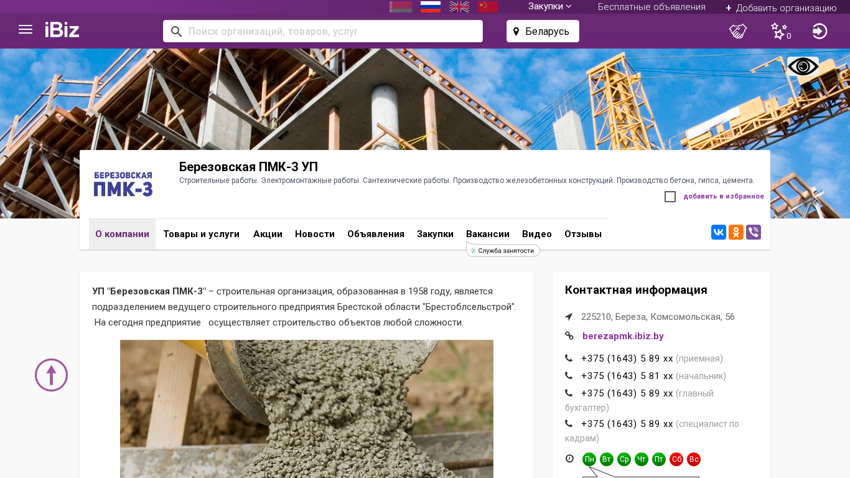
Task: Toggle the eye accessibility view
Action: [x=803, y=66]
